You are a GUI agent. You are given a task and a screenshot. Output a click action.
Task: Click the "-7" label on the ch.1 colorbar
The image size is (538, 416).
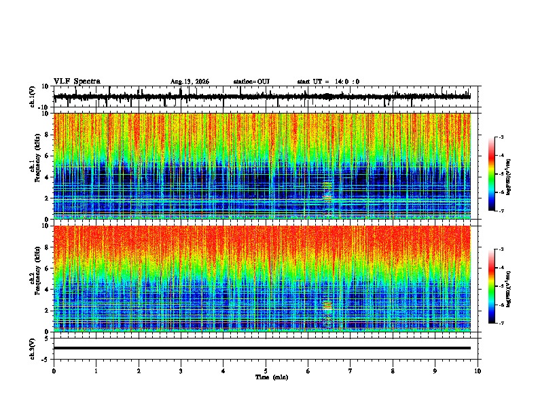501,211
